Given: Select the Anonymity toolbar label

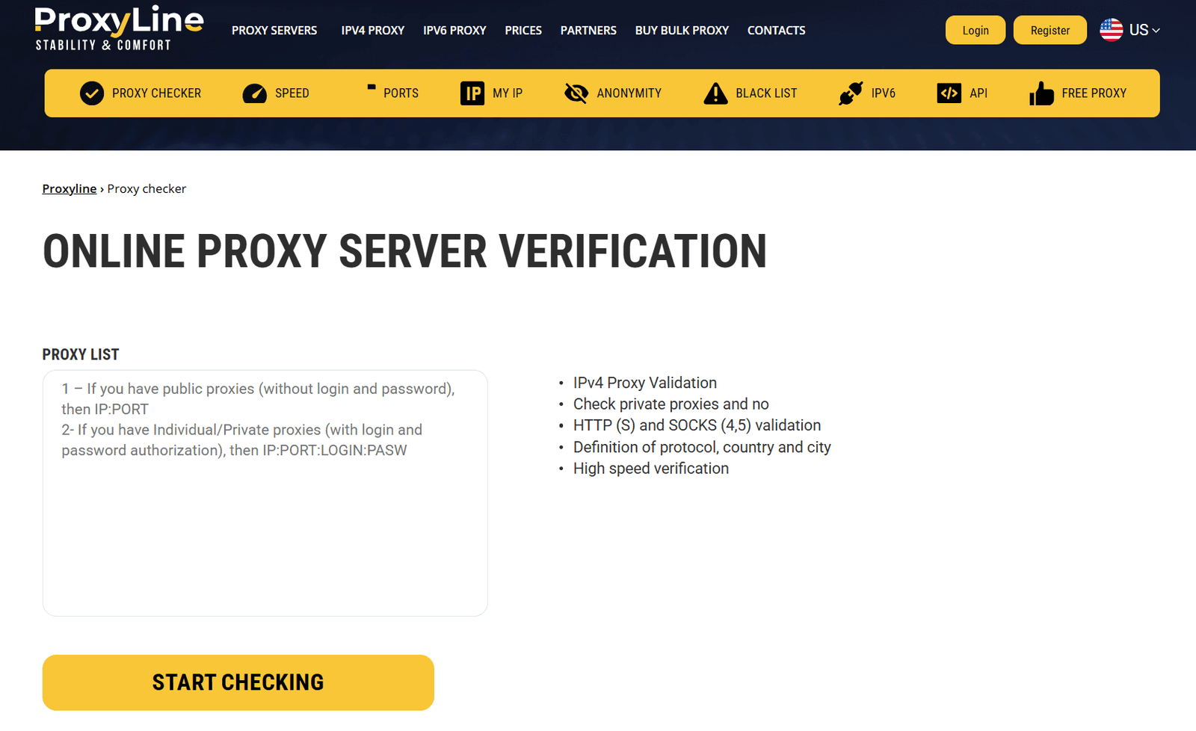Looking at the screenshot, I should [629, 93].
